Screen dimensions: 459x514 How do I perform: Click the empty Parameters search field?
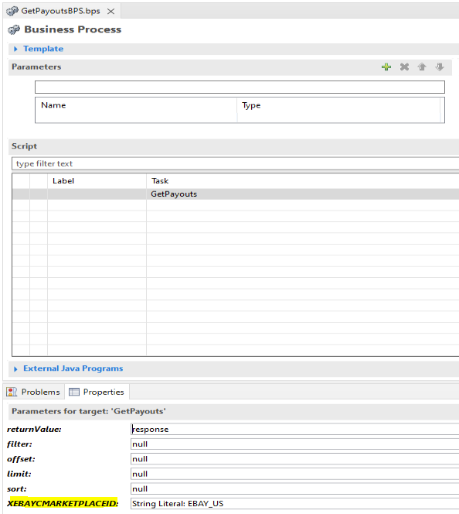tap(240, 87)
